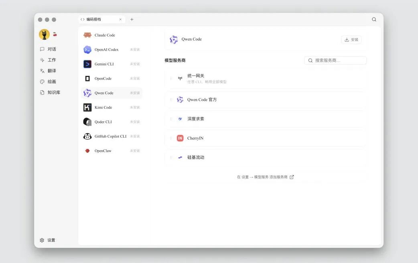Image resolution: width=418 pixels, height=263 pixels.
Task: Click the 未安装 status beside OpenClaw
Action: [135, 151]
